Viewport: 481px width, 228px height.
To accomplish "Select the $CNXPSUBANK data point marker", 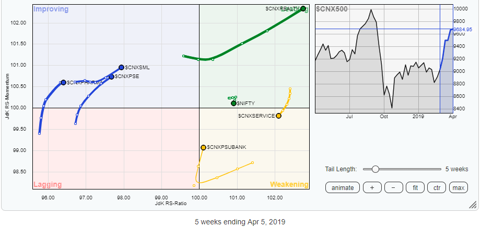I will tap(203, 147).
